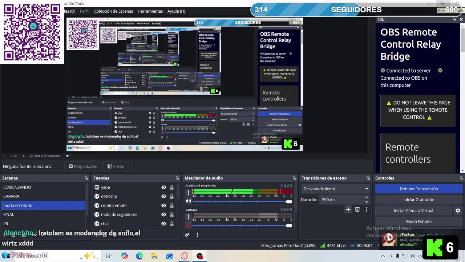Zoom out the preview with minus
This screenshot has width=465, height=262.
(x=4, y=156)
